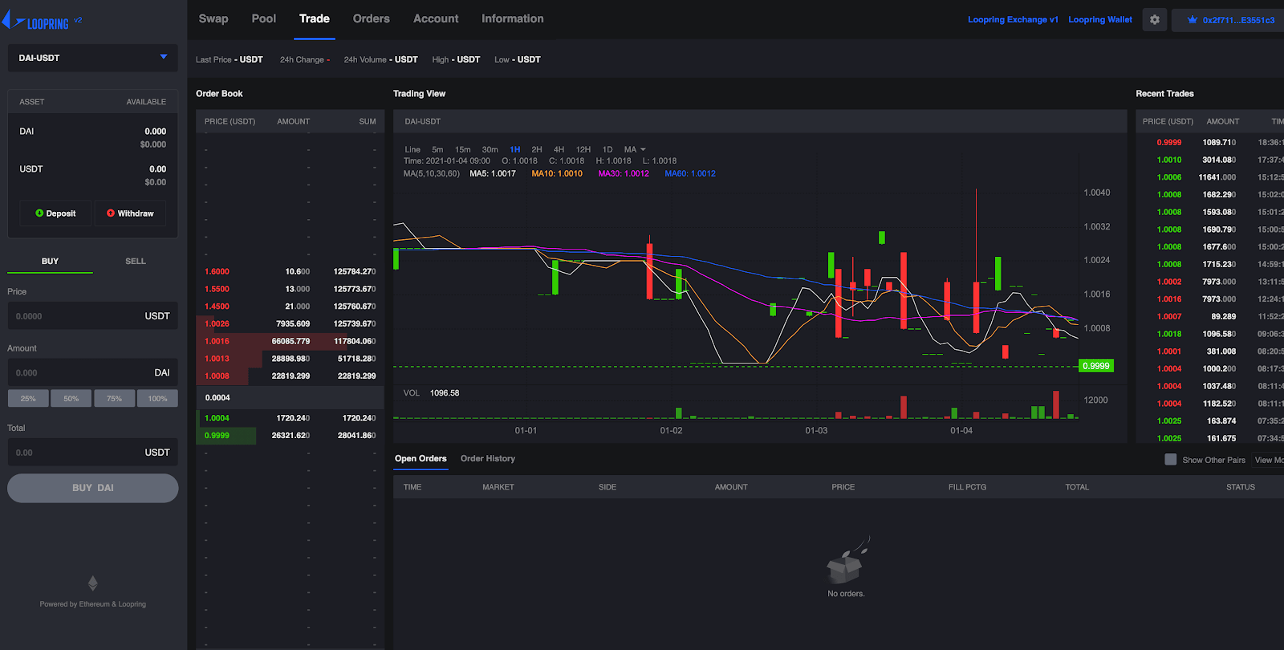
Task: Set amount to 75%
Action: coord(115,399)
